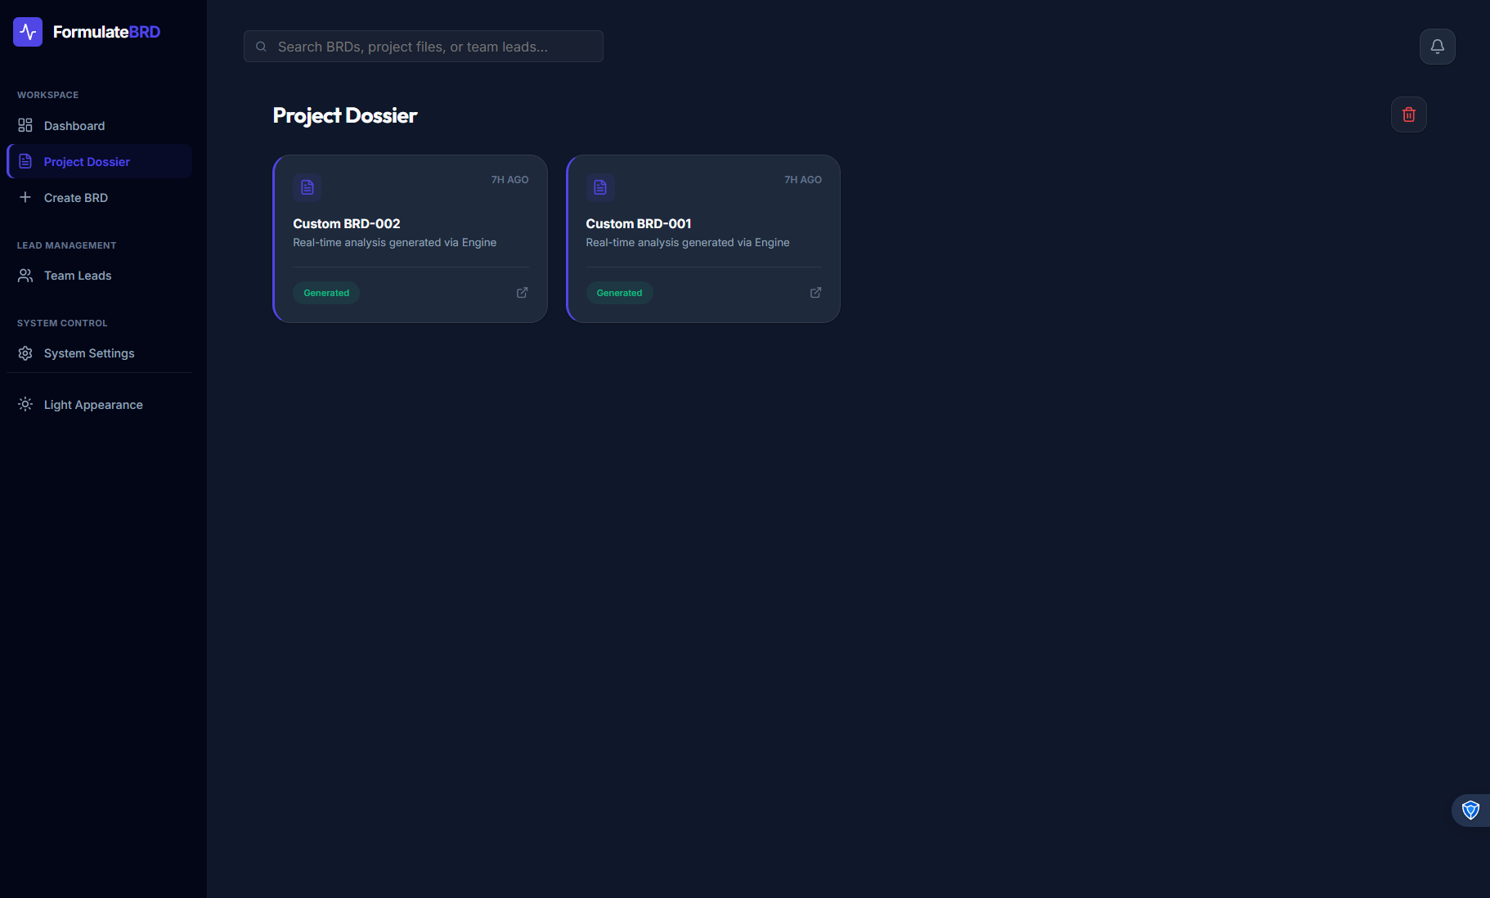The width and height of the screenshot is (1490, 898).
Task: Open Custom BRD-002 external link icon
Action: pos(522,293)
